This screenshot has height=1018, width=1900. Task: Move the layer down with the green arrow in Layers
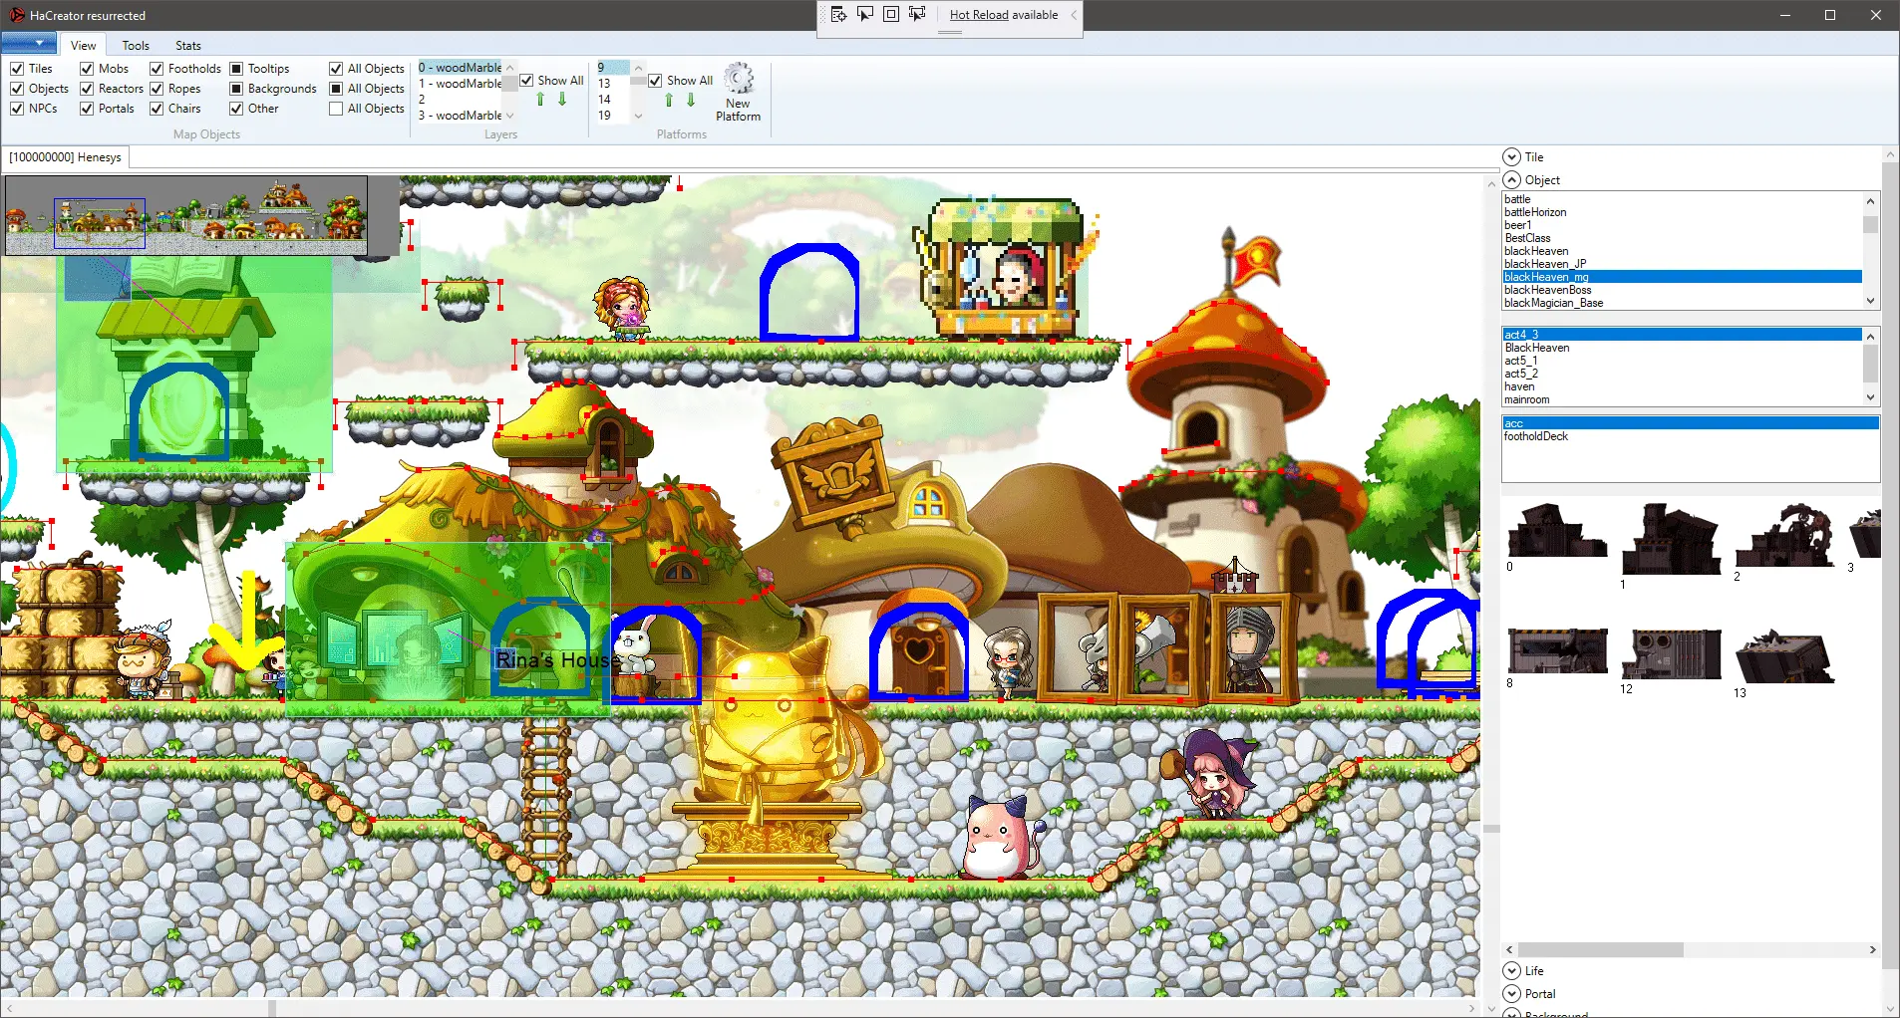(x=562, y=100)
